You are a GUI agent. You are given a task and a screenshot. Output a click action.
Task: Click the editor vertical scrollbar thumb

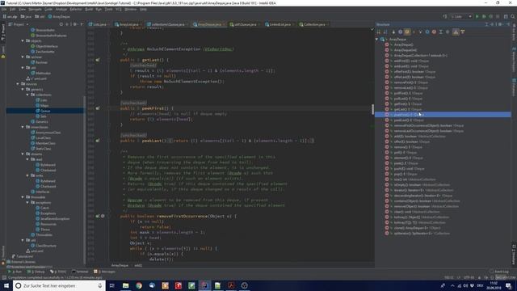[373, 109]
